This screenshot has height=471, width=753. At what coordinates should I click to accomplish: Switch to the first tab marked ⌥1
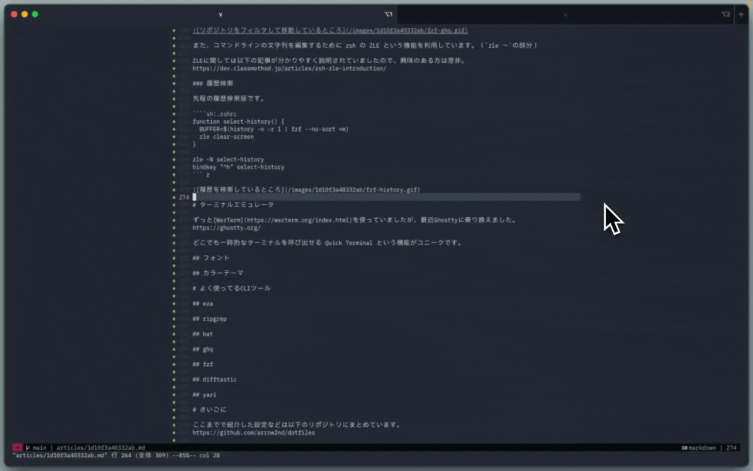(x=201, y=14)
